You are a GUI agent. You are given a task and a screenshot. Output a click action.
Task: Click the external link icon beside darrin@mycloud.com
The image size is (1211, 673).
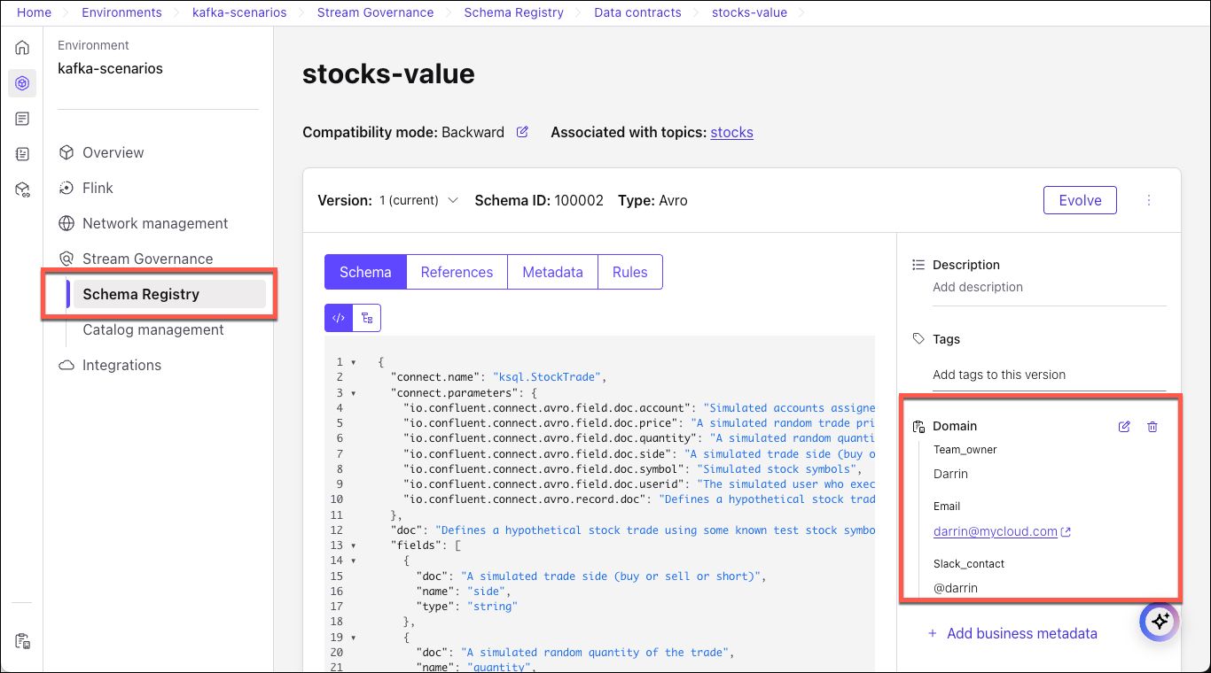click(x=1067, y=531)
